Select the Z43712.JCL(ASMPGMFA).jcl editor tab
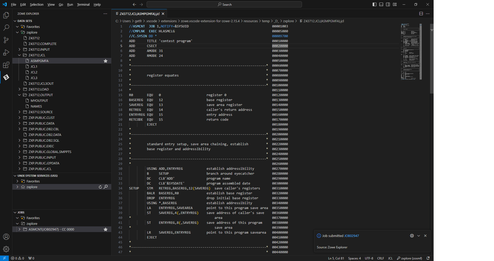The width and height of the screenshot is (494, 261). point(139,14)
